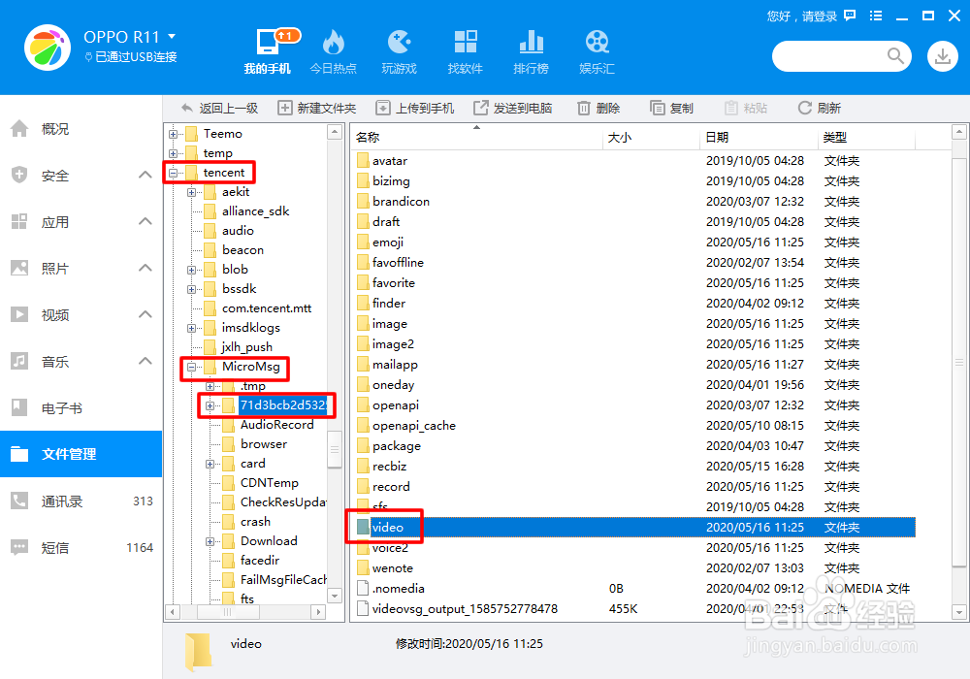The width and height of the screenshot is (970, 679).
Task: Open the 今日热点 tab
Action: [x=334, y=52]
